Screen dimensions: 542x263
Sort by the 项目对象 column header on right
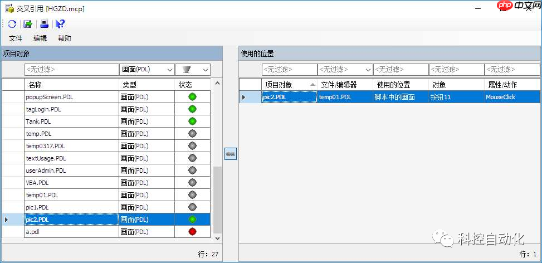[289, 85]
